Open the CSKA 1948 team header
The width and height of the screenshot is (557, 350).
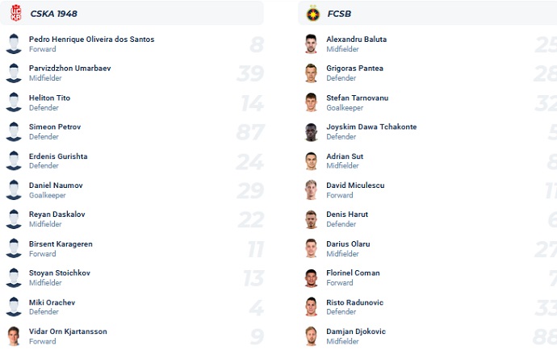click(53, 14)
